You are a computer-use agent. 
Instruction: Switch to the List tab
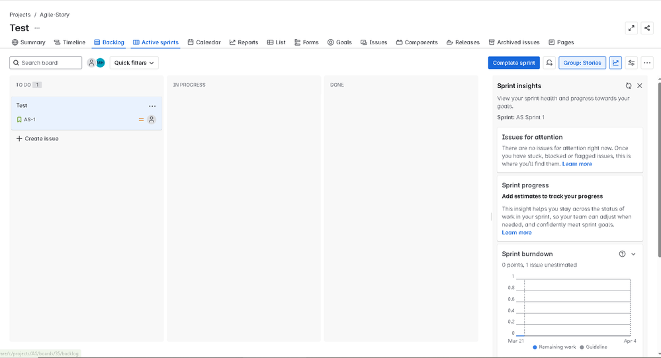276,42
